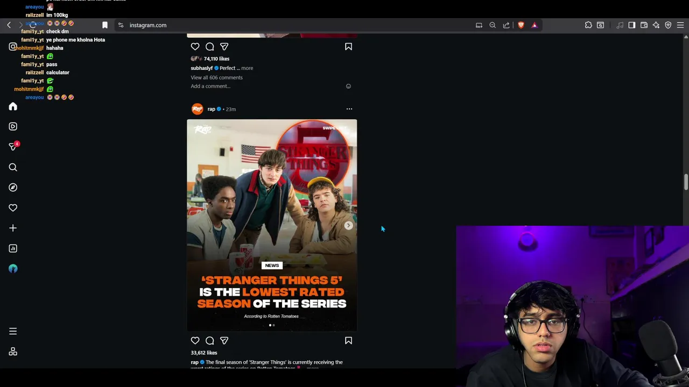Open rap profile from post header
The width and height of the screenshot is (689, 387).
pyautogui.click(x=211, y=109)
